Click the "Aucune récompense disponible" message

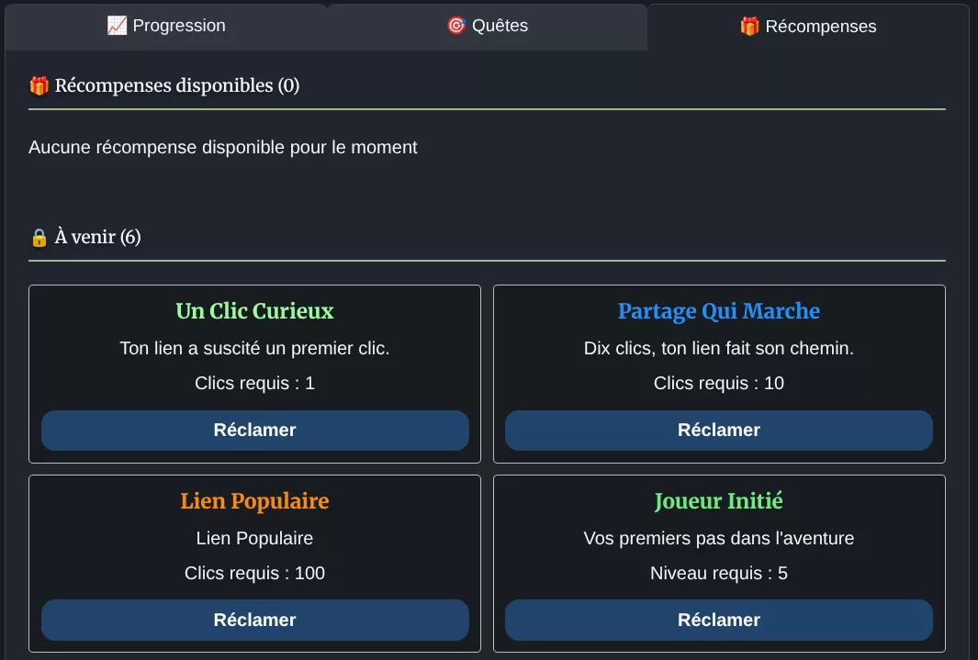223,147
